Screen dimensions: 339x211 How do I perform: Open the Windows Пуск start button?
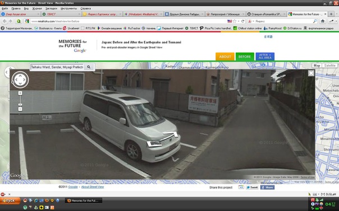click(10, 201)
